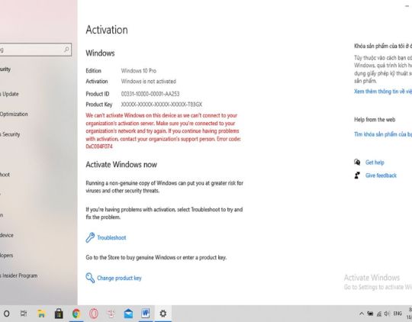Click the ENG language indicator

pos(398,314)
